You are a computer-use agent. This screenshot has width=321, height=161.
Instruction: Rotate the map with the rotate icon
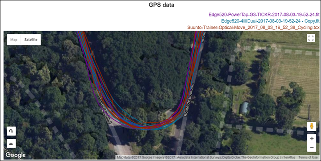point(11,131)
